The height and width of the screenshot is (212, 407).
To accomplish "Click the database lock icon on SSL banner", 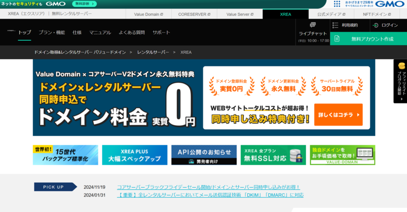I will pyautogui.click(x=296, y=155).
